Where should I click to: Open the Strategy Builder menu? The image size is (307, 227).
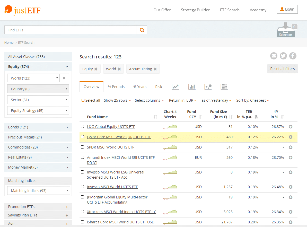[195, 10]
